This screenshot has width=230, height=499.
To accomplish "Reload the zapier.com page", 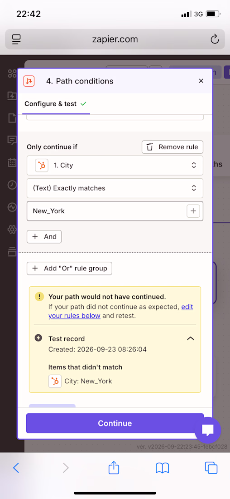I will click(x=215, y=39).
